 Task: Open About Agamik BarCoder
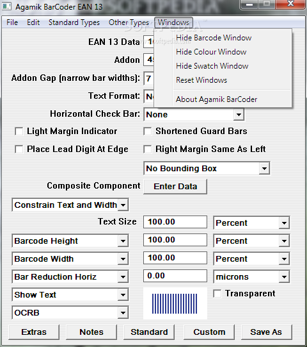217,99
